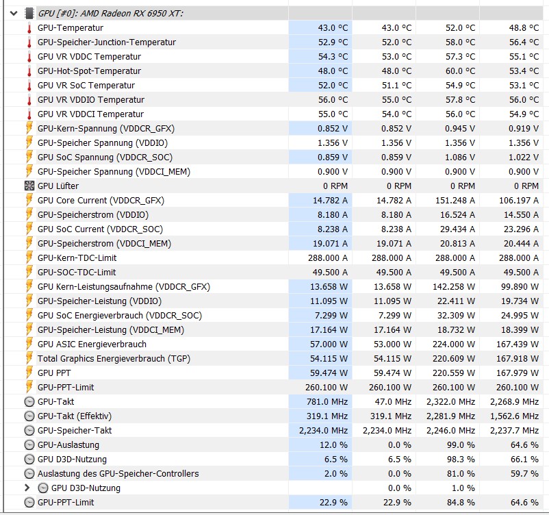The width and height of the screenshot is (549, 515).
Task: Click lightning icon of GPU-Speicher Spannung (VDDCI_MEM)
Action: coord(29,171)
